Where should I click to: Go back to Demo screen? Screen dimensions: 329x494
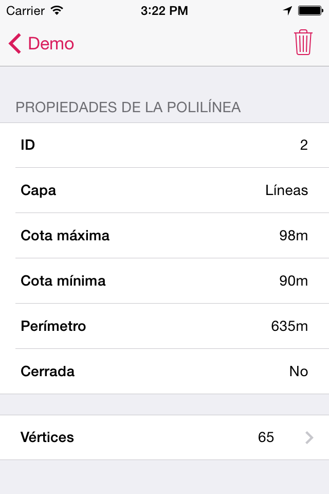point(51,44)
